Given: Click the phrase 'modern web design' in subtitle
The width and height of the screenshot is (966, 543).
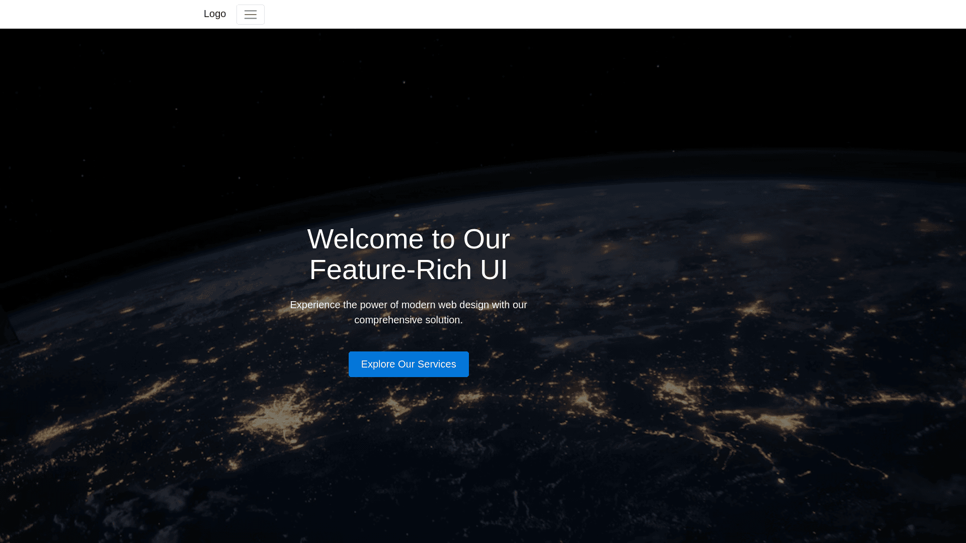Looking at the screenshot, I should click(445, 305).
